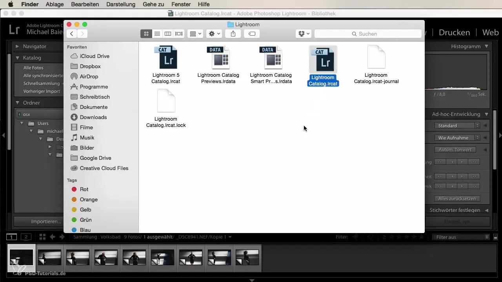
Task: Open the Fenster menu
Action: point(181,4)
